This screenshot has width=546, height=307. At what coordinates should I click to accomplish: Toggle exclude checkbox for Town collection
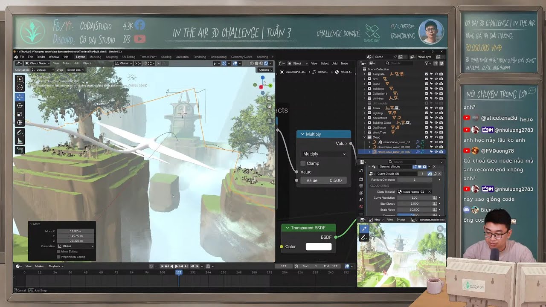point(427,108)
